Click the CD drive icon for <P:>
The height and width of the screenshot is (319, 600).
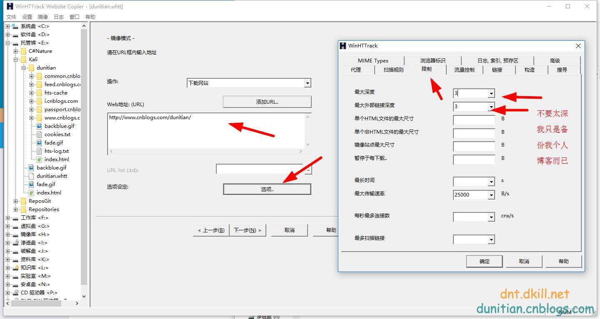15,293
